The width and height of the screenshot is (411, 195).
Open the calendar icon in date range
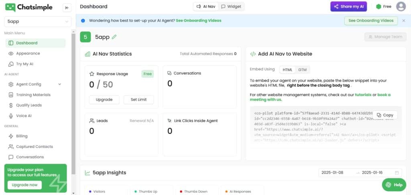pyautogui.click(x=397, y=173)
